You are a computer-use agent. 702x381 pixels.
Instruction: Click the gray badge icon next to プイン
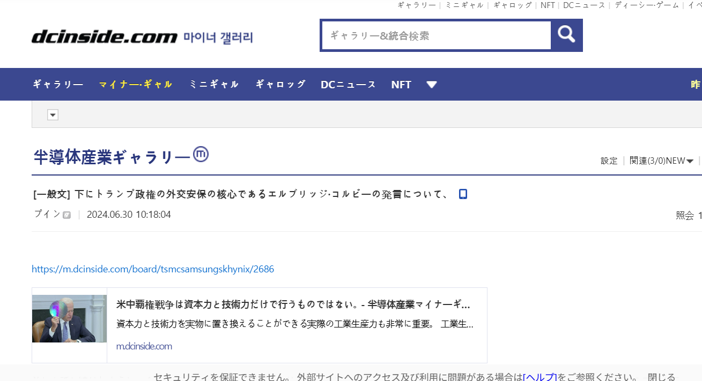66,215
